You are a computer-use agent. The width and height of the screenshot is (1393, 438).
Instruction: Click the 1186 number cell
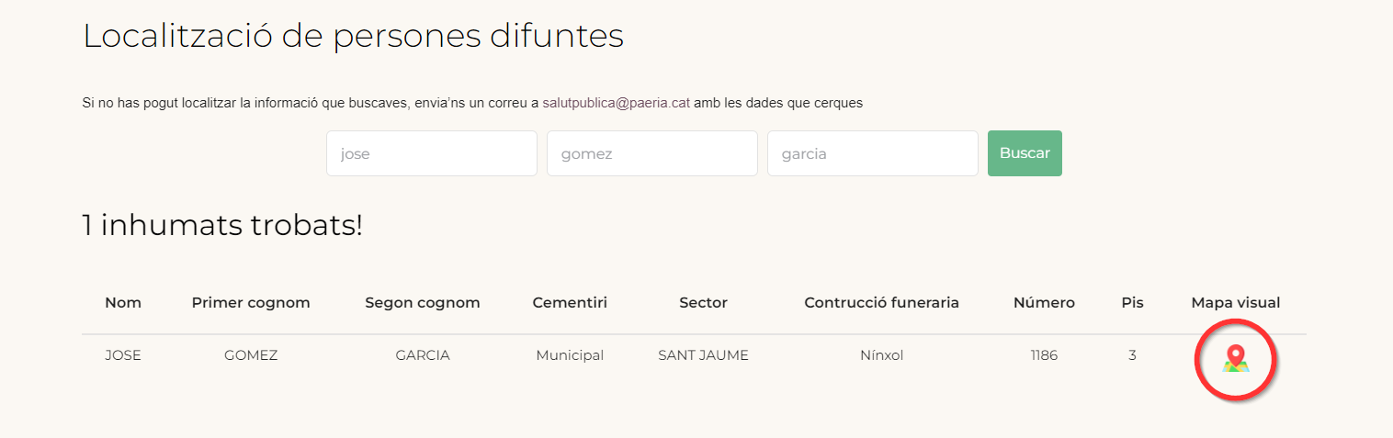pos(1044,355)
